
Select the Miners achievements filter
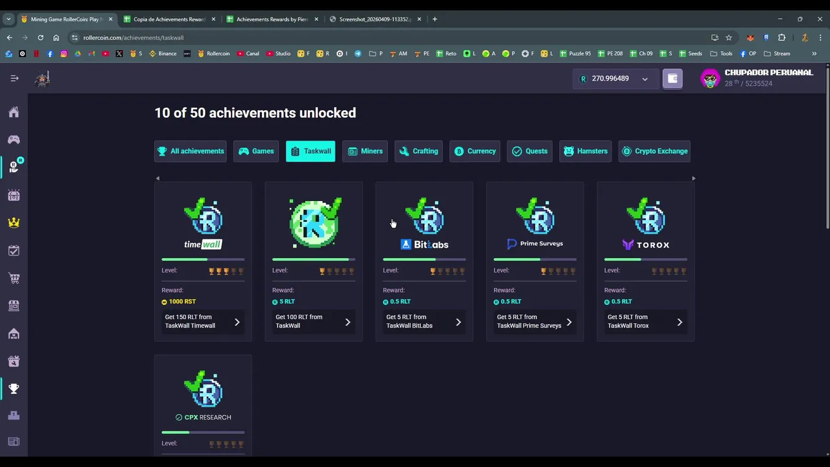365,151
